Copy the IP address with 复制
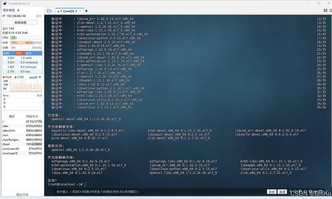Image resolution: width=332 pixels, height=199 pixels. (39, 16)
